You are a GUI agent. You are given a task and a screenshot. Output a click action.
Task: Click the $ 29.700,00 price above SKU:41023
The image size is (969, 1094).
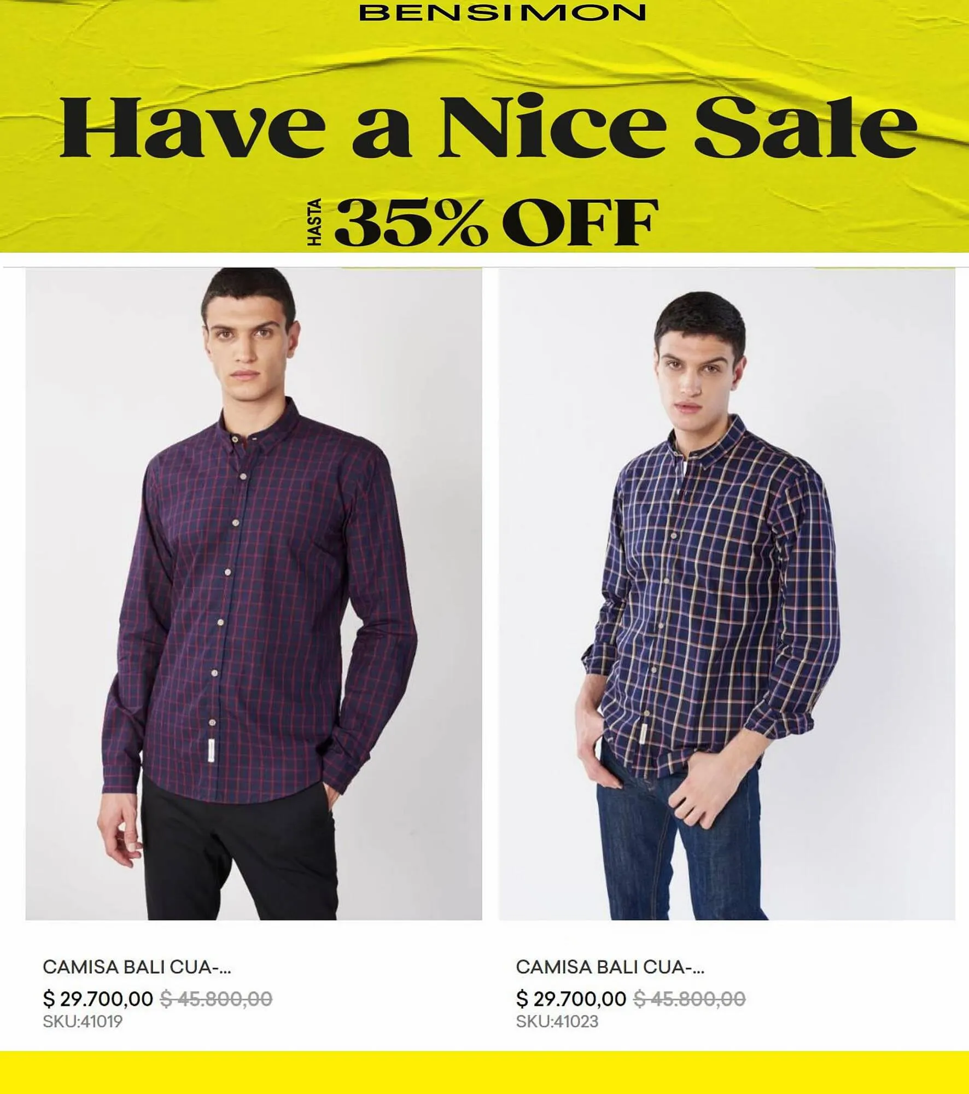[571, 999]
